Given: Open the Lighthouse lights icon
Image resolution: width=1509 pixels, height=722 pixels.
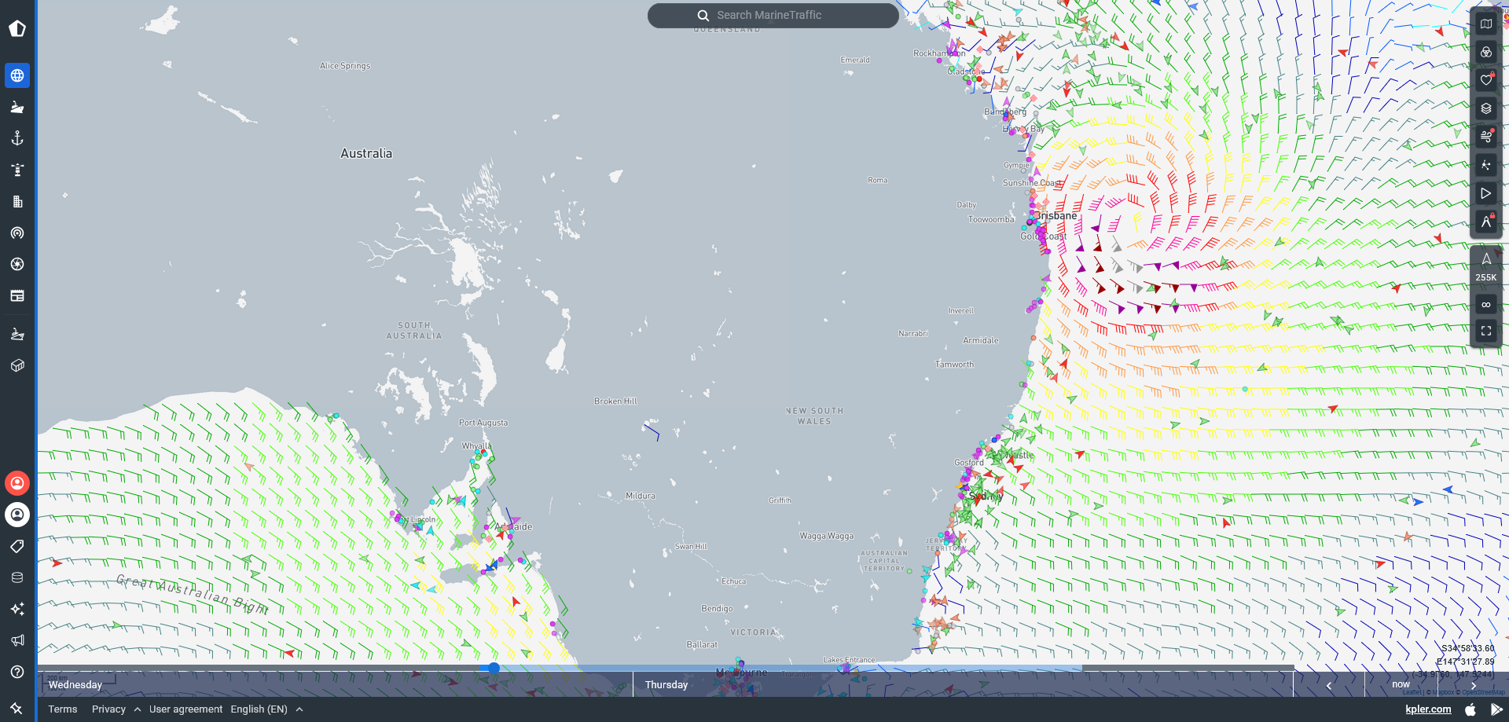Looking at the screenshot, I should tap(17, 170).
